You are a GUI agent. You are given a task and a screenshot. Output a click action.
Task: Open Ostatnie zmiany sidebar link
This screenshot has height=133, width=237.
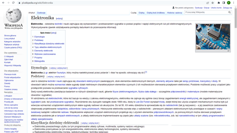(11, 89)
